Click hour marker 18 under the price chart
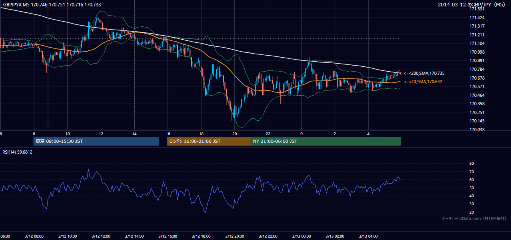The height and width of the screenshot is (240, 511). click(202, 134)
